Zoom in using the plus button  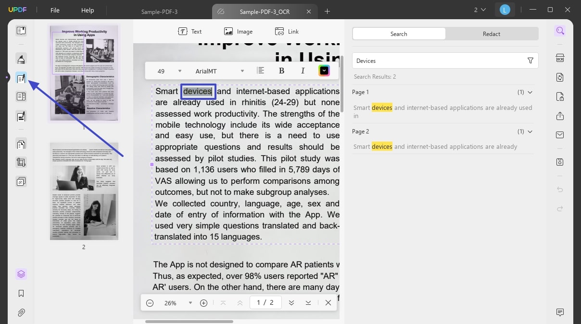click(x=203, y=303)
